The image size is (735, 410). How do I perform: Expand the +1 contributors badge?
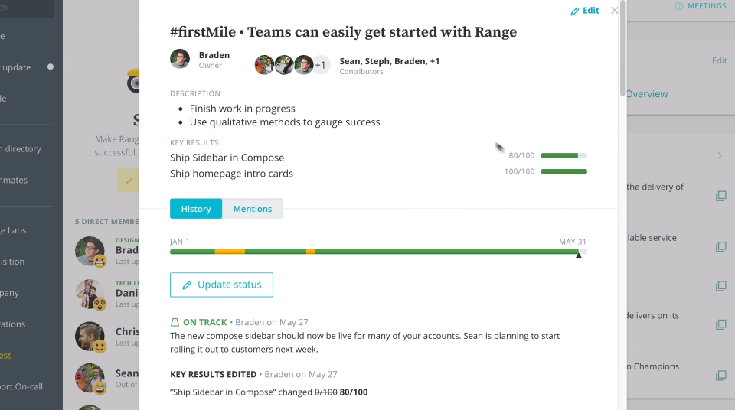click(322, 65)
